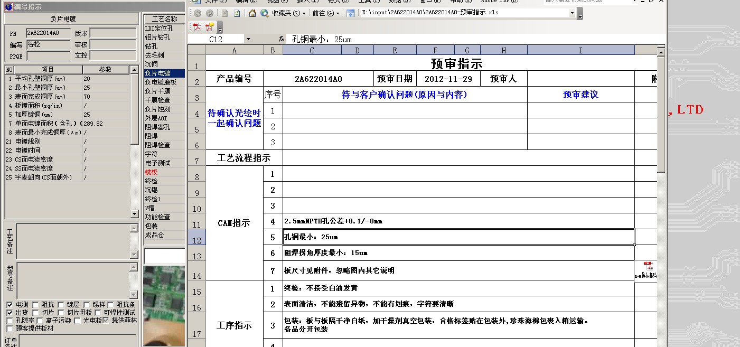Click the 工艺名称 list header

(165, 19)
